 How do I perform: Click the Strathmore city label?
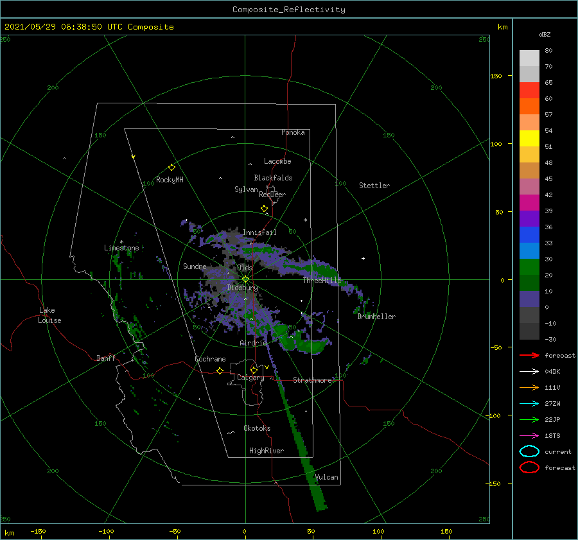tap(312, 380)
